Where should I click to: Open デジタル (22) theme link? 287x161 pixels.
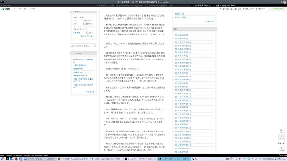tap(180, 17)
